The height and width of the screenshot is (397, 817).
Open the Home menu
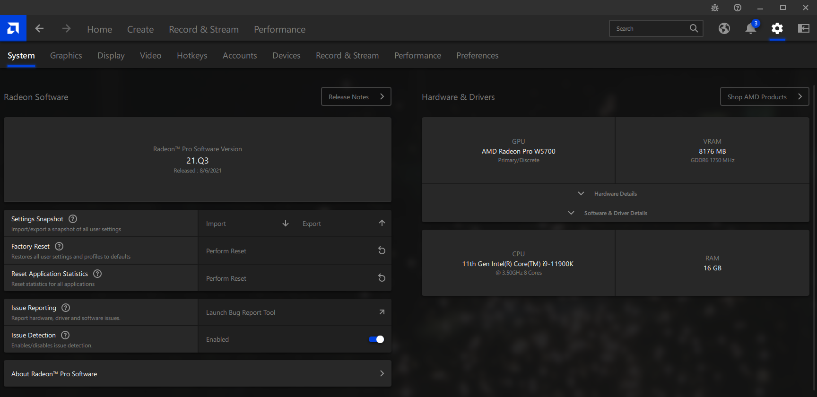pos(100,29)
